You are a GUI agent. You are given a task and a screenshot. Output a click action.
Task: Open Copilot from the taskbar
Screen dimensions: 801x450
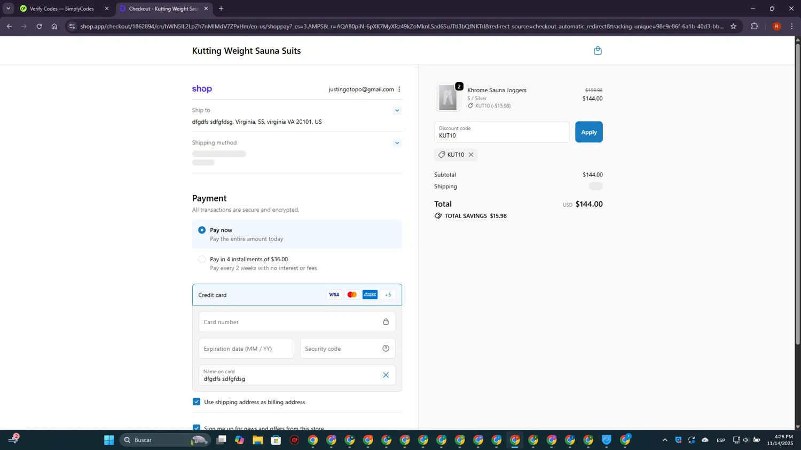[239, 440]
